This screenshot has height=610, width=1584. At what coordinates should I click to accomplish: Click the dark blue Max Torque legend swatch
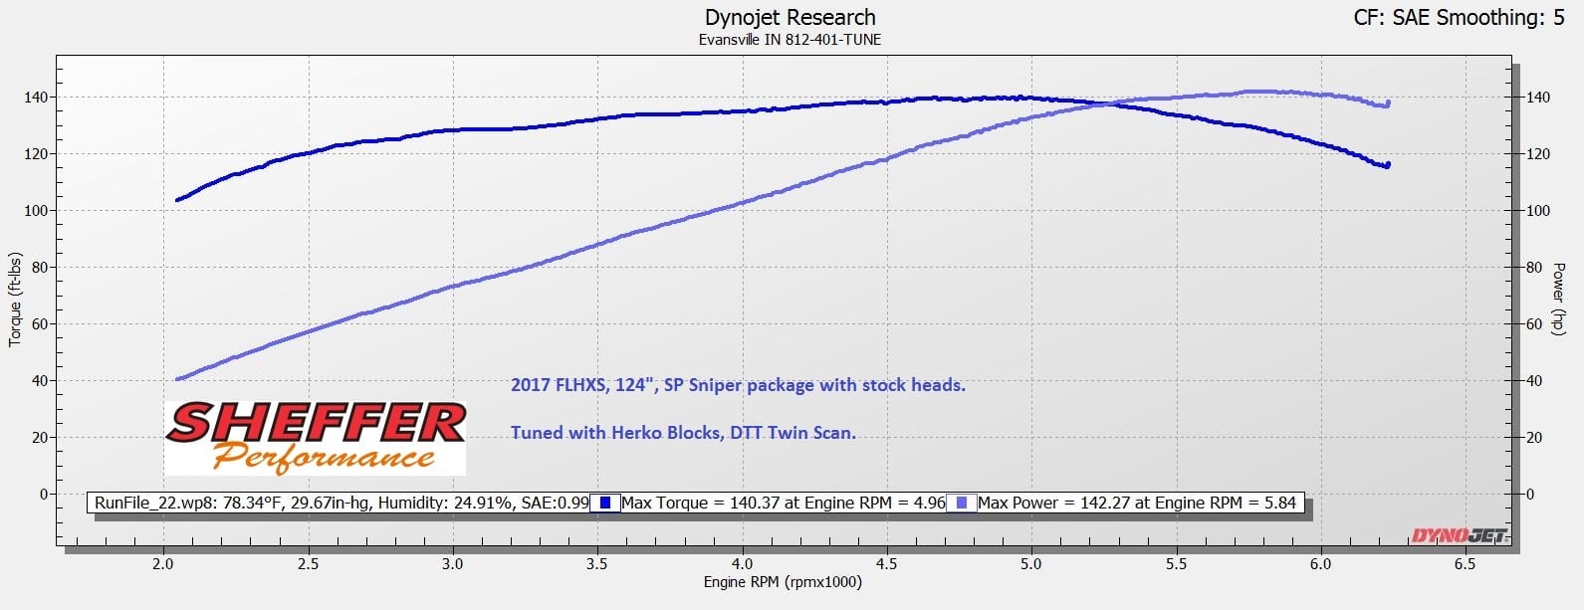click(x=604, y=503)
